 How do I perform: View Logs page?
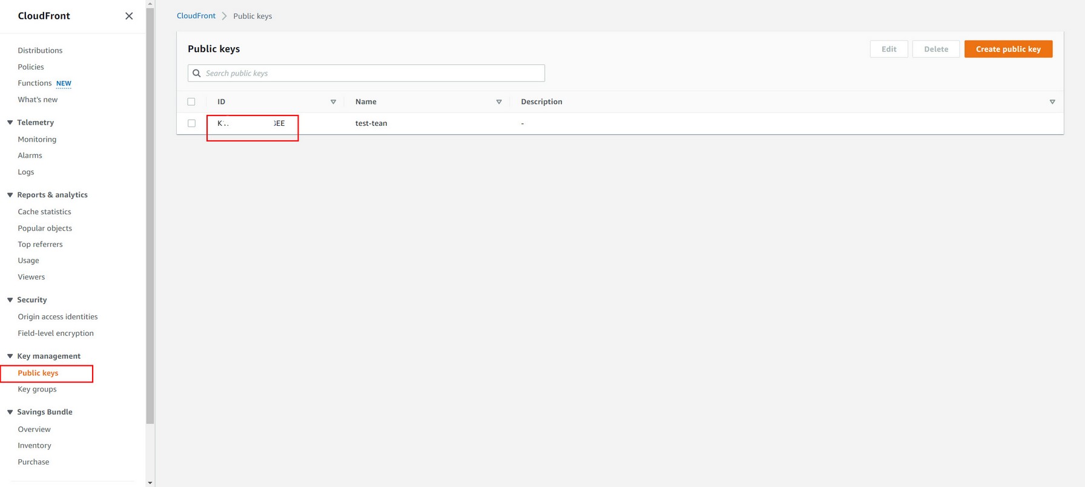tap(26, 172)
